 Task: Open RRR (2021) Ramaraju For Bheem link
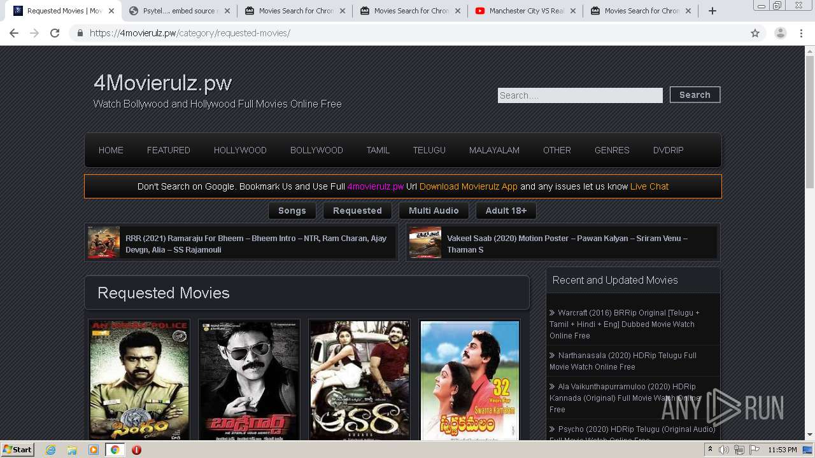(256, 244)
